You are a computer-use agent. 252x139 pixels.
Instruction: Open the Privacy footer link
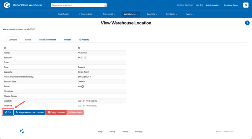point(139,132)
